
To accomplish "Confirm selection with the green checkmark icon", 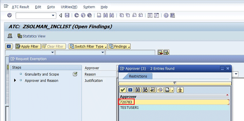I will (x=122, y=90).
